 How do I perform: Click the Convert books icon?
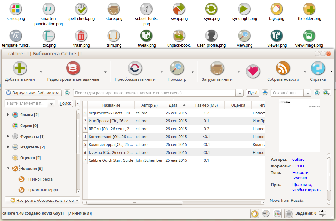(135, 68)
